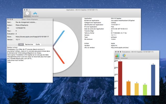
Task: Click the green bar for rating 4
Action: coord(145,90)
